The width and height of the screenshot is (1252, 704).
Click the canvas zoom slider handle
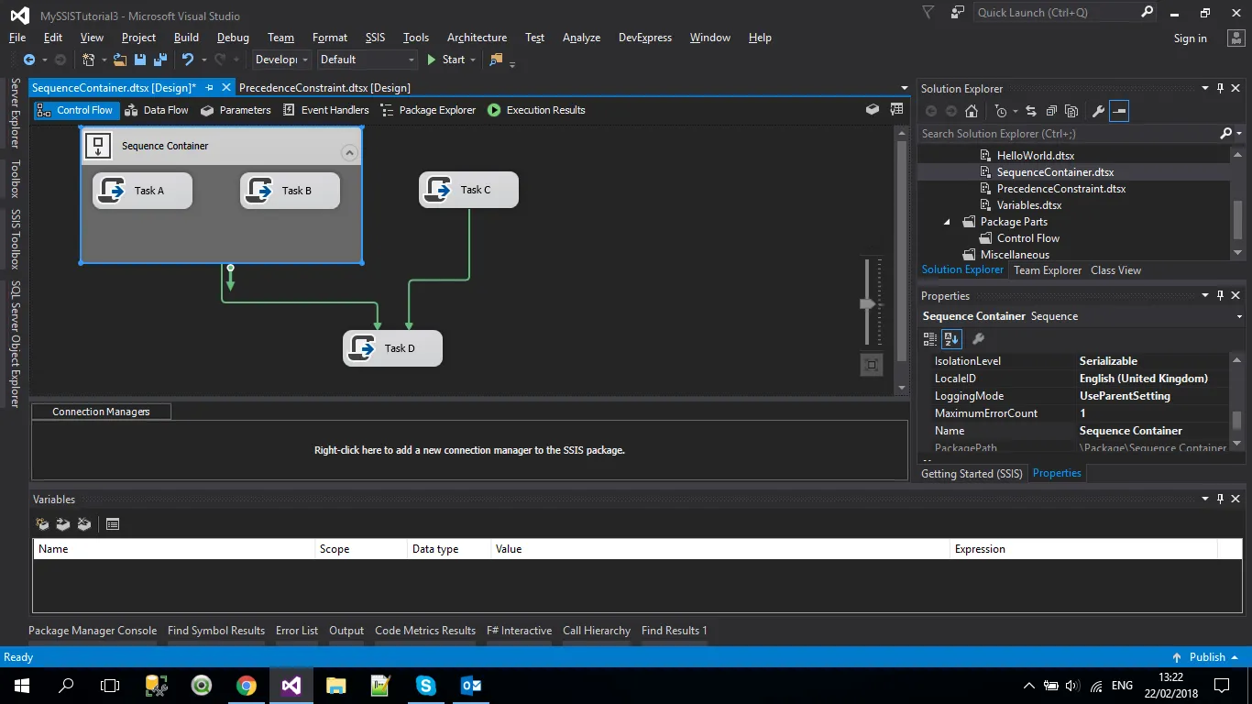pos(867,303)
